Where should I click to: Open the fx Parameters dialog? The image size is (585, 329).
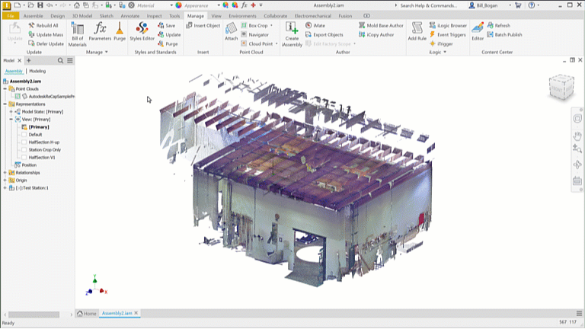(x=100, y=31)
